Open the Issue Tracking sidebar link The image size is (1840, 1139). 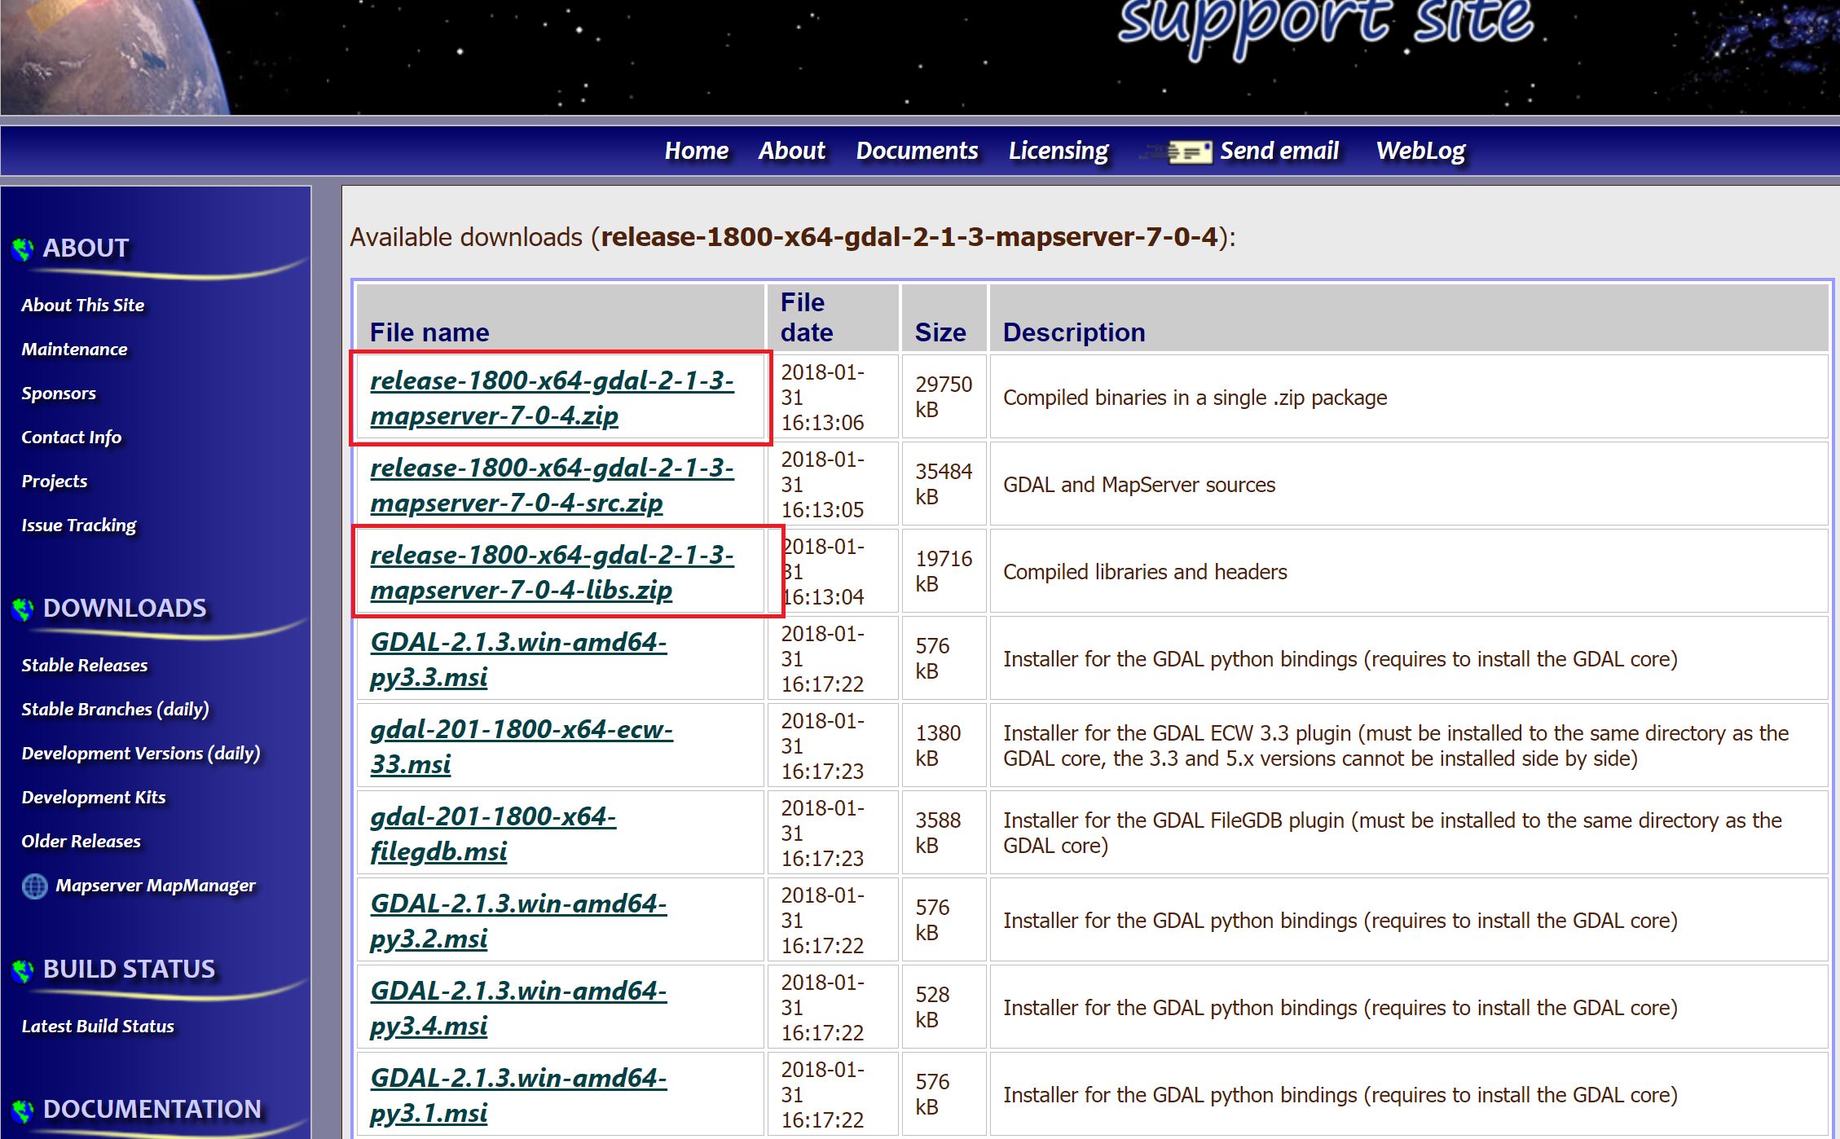(79, 525)
